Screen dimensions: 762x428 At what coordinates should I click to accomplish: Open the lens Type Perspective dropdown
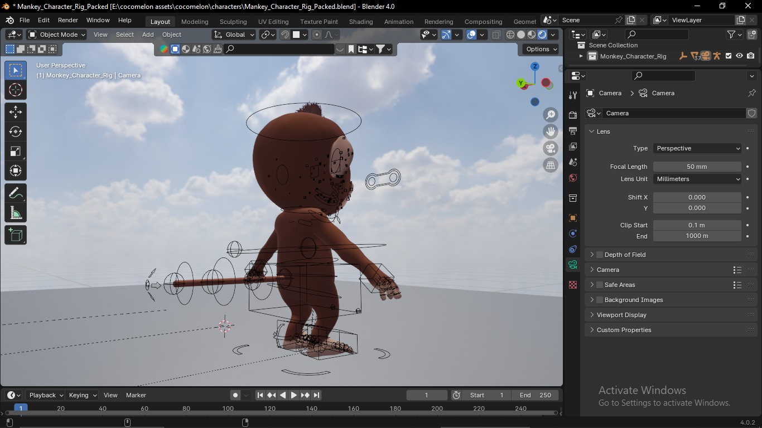click(697, 148)
